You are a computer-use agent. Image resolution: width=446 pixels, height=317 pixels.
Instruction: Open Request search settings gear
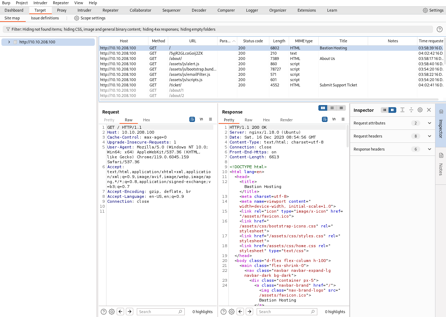[112, 312]
